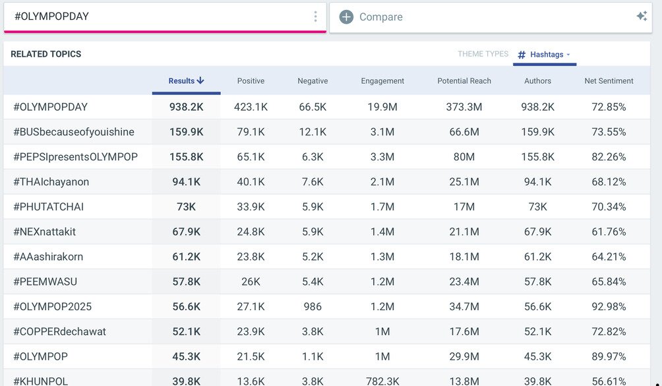The height and width of the screenshot is (386, 662).
Task: Click the 68.12% Net Sentiment value
Action: click(609, 181)
